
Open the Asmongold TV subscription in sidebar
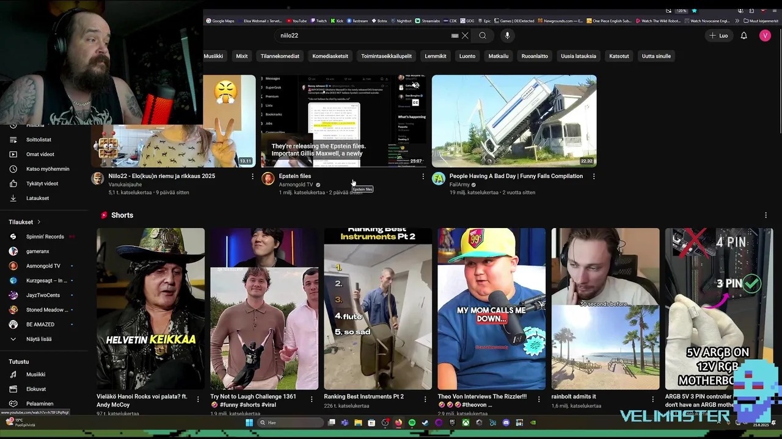click(43, 266)
